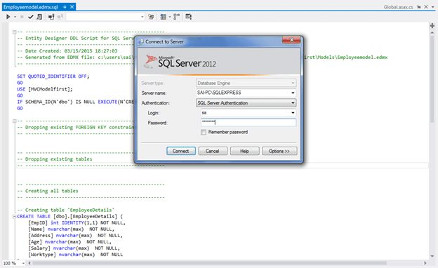Click the vertical scrollbar thumb in editor

(x=432, y=79)
